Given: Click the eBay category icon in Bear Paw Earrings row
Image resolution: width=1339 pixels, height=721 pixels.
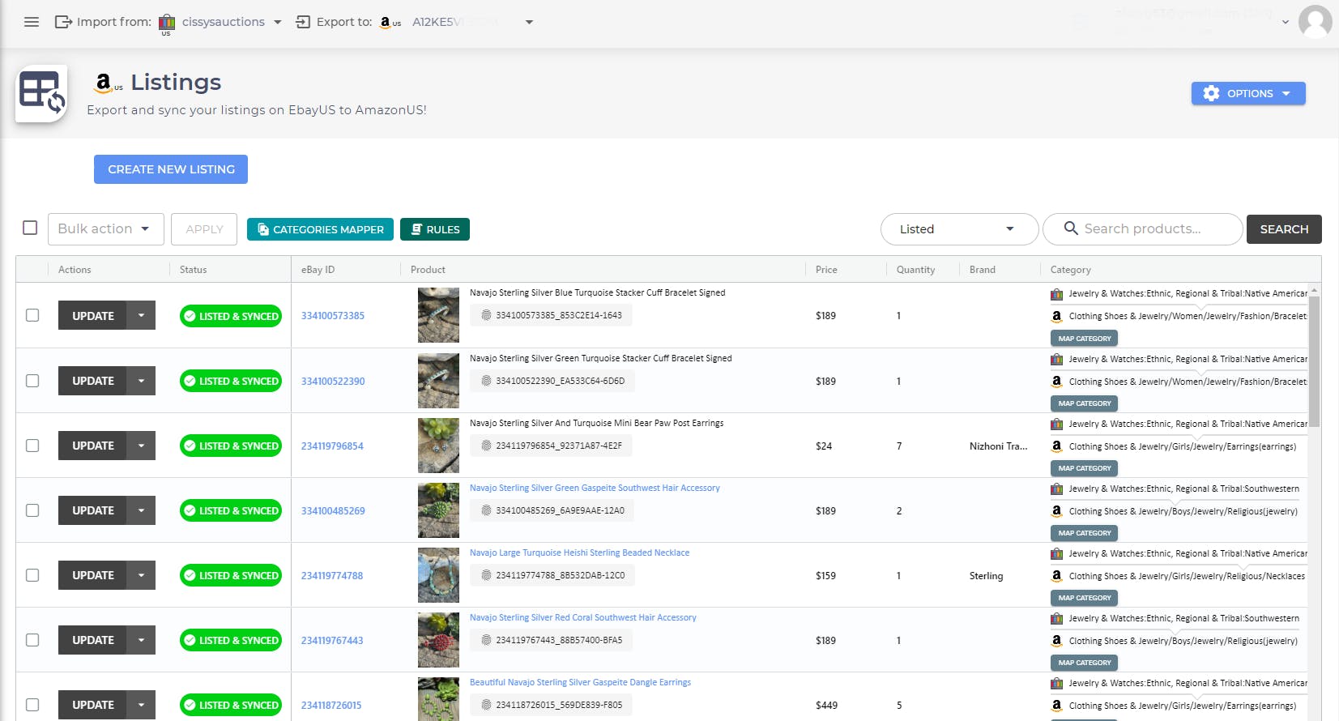Looking at the screenshot, I should click(1056, 424).
